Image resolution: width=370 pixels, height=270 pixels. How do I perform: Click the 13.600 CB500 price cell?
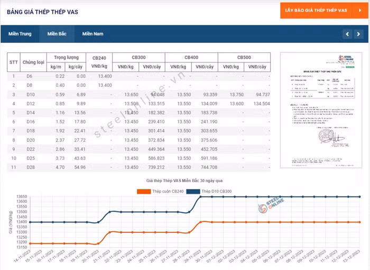pyautogui.click(x=237, y=104)
